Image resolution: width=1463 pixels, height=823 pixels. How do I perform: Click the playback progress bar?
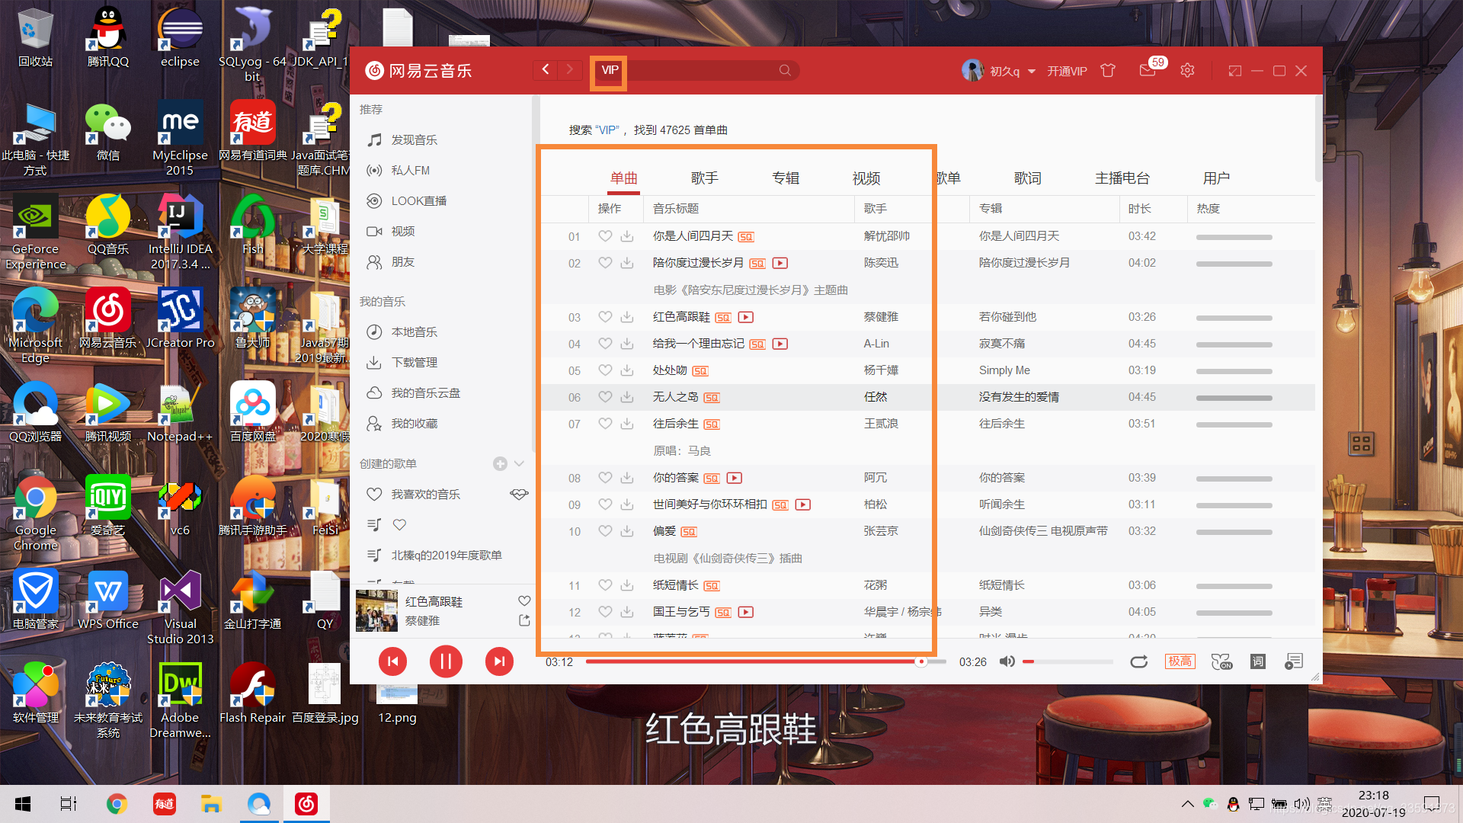(766, 661)
